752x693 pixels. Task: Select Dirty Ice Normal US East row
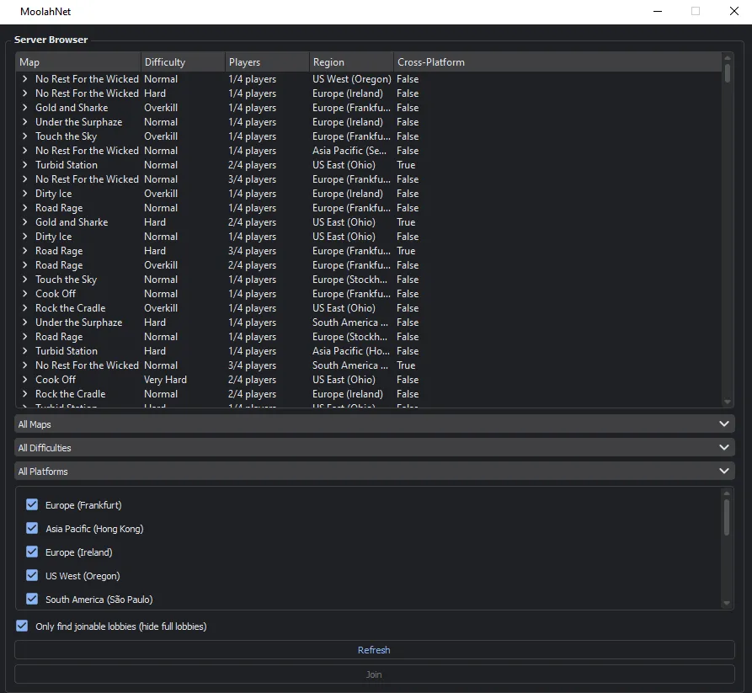(368, 237)
